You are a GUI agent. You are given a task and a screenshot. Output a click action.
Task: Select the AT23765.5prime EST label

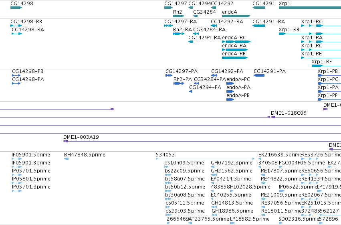[x=209, y=219]
